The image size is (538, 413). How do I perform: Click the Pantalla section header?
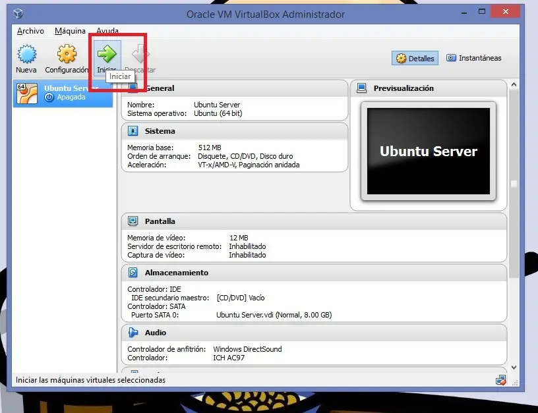[314, 221]
